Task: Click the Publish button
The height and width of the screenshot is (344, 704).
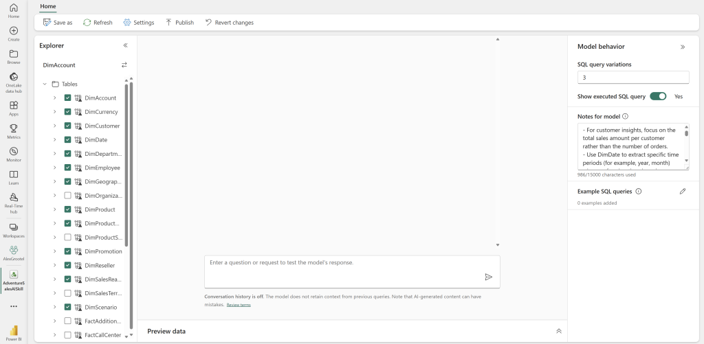Action: [x=179, y=23]
